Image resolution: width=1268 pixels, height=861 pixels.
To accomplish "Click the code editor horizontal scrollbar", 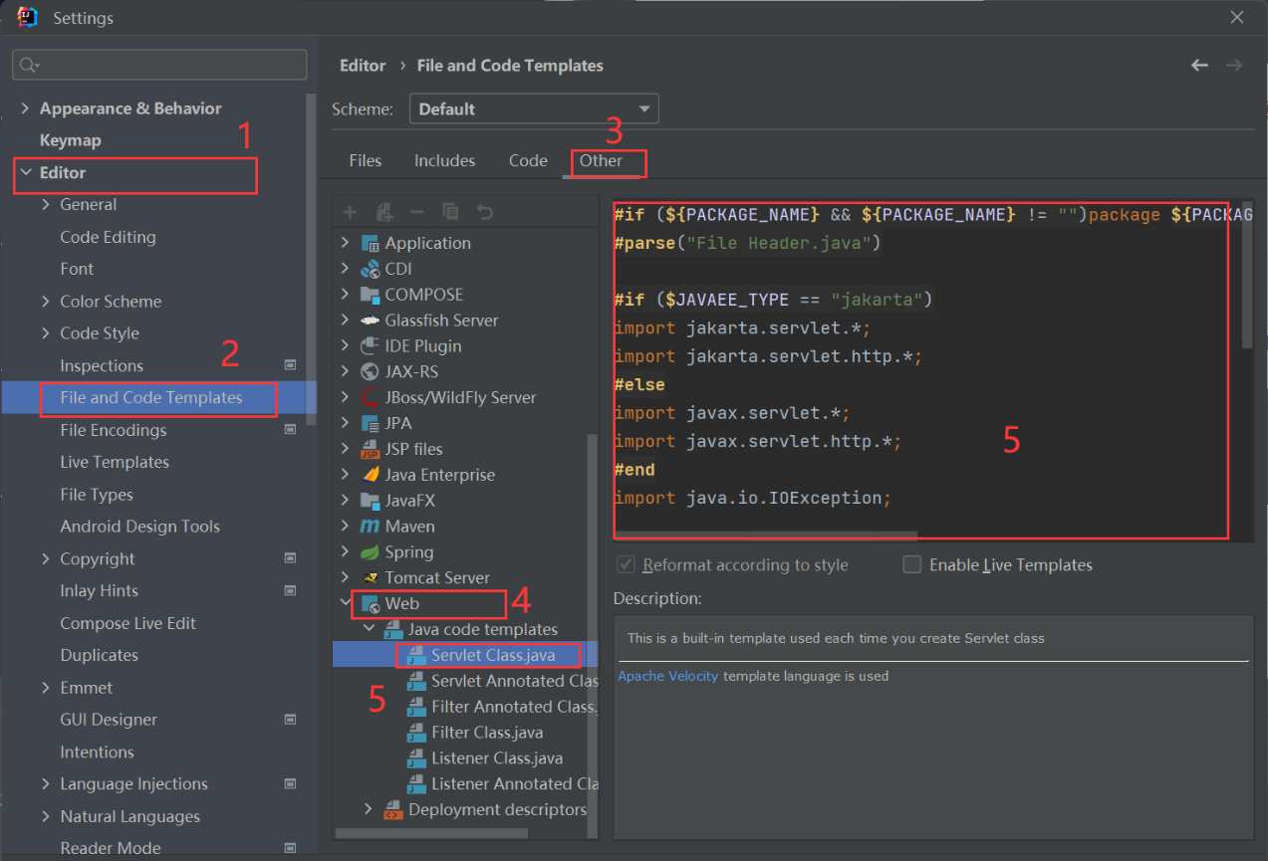I will pyautogui.click(x=765, y=535).
